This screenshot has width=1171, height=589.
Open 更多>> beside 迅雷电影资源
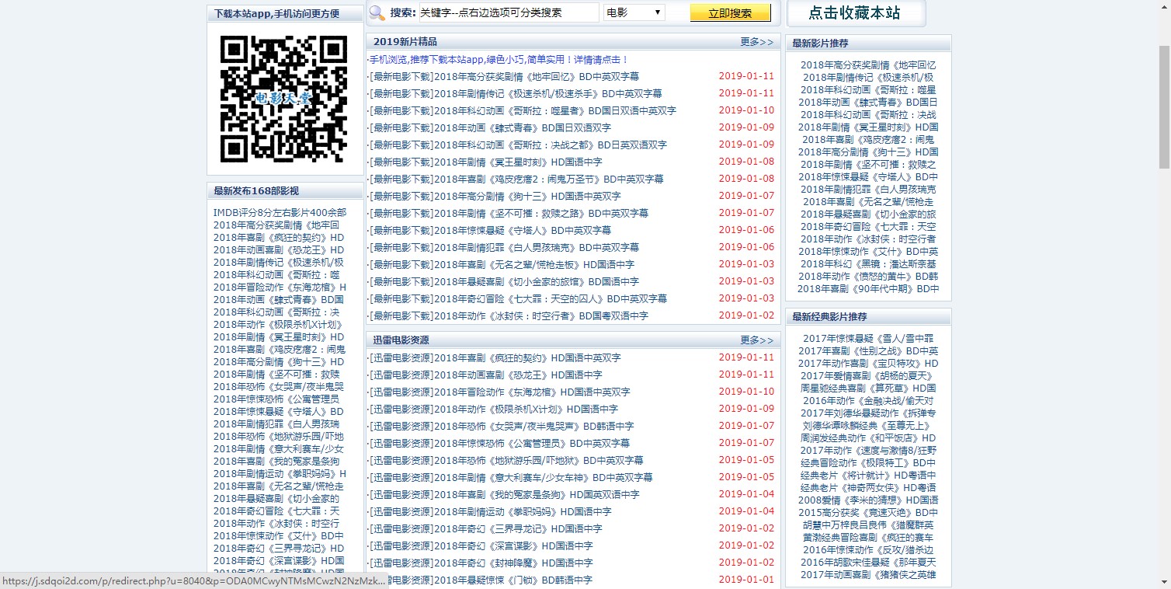point(757,340)
